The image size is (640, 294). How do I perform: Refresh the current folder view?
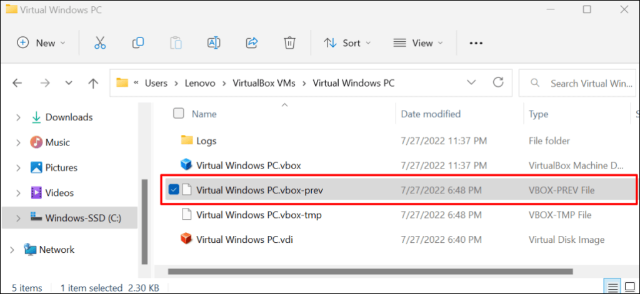coord(498,82)
